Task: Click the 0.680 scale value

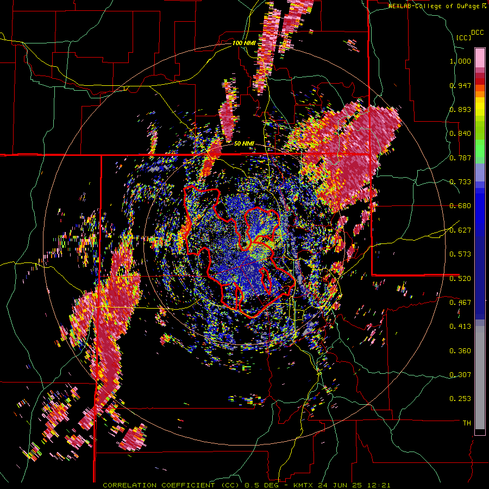Action: point(460,206)
